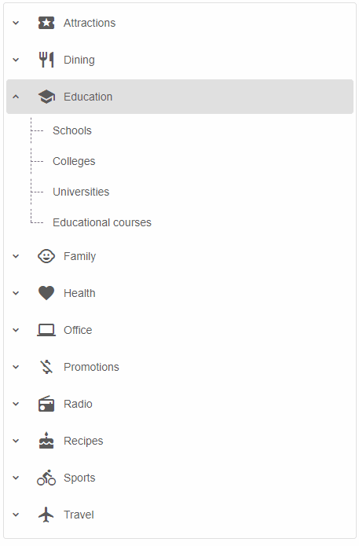The width and height of the screenshot is (359, 546).
Task: Select the Promotions category label
Action: pyautogui.click(x=91, y=367)
